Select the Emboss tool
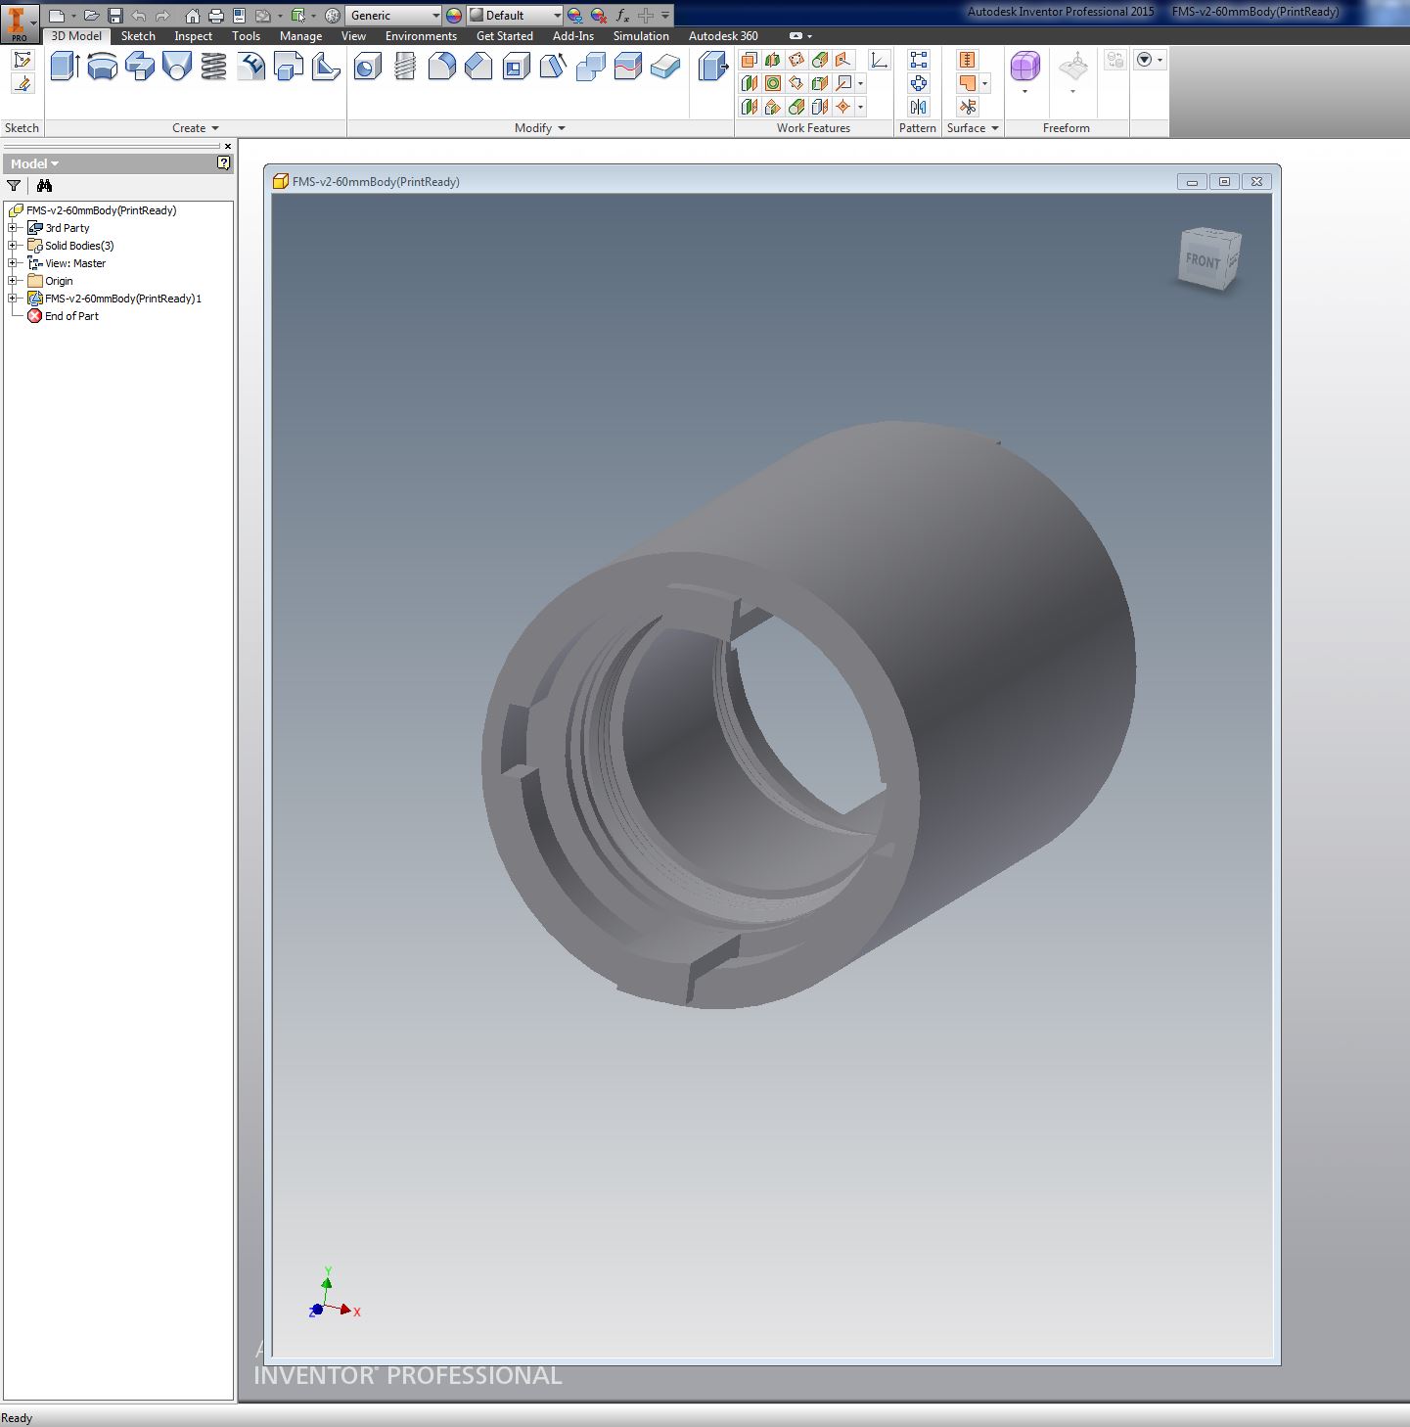1410x1427 pixels. pos(250,67)
